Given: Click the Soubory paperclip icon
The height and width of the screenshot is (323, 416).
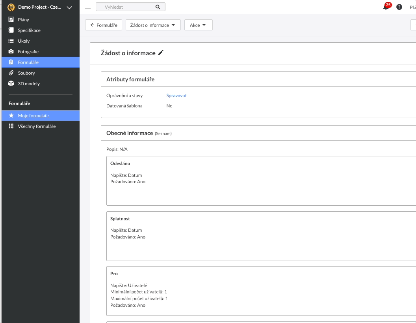Looking at the screenshot, I should pyautogui.click(x=11, y=73).
